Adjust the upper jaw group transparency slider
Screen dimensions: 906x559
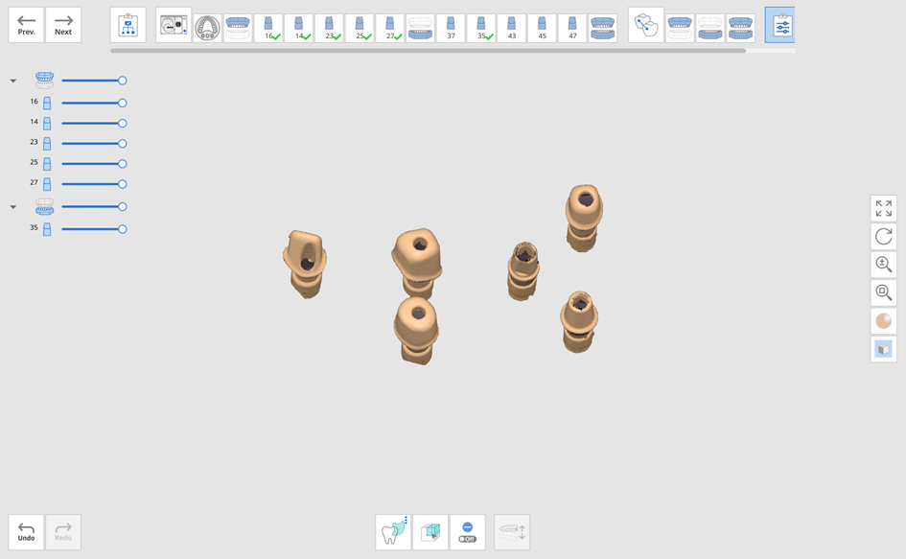click(x=94, y=81)
